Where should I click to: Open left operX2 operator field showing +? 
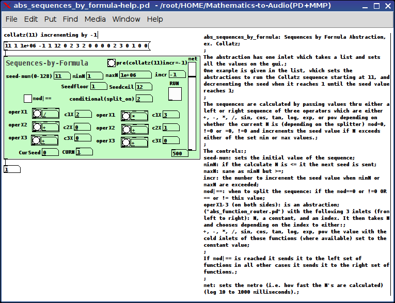[x=50, y=127]
